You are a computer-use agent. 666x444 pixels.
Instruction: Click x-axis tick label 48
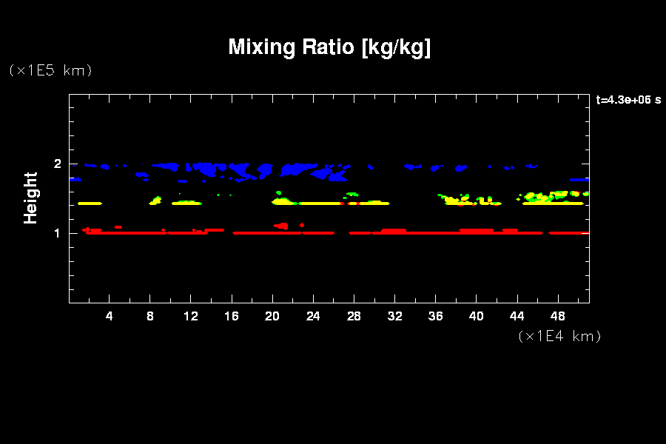[x=557, y=316]
